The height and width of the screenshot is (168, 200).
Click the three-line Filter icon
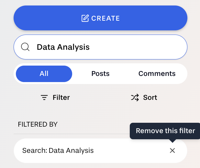[44, 98]
